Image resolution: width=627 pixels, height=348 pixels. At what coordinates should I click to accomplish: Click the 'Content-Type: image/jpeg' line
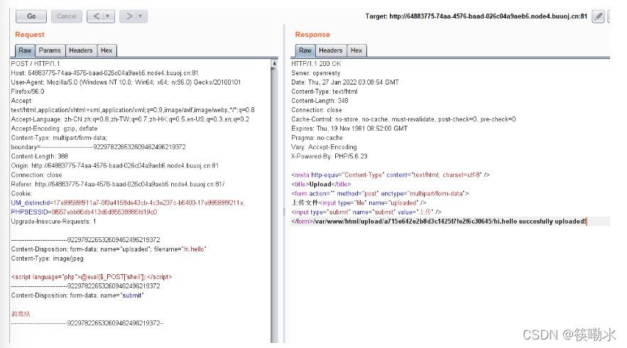point(47,259)
